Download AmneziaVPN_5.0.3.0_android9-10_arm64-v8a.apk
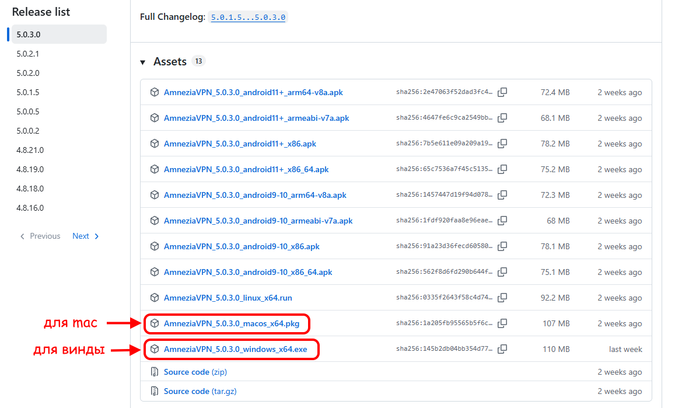 (x=255, y=195)
